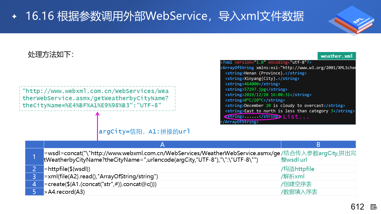Select the argCity=信阳 caption text
Viewport: 381px width, 214px height.
tap(144, 131)
